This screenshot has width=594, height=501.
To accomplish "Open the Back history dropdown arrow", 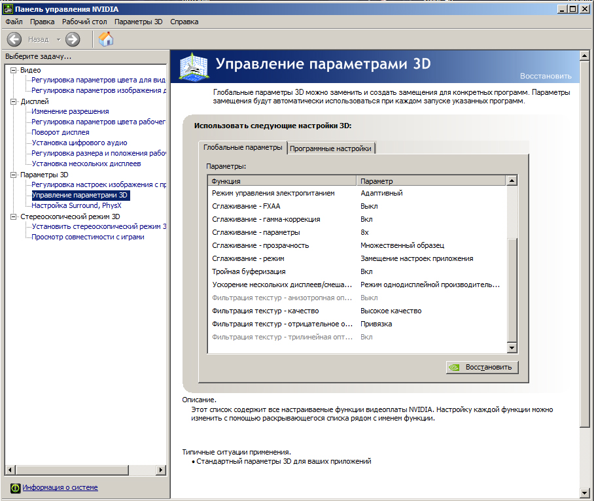I will pos(58,39).
